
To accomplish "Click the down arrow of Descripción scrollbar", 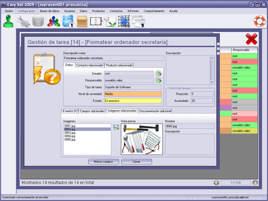I will click(x=212, y=82).
